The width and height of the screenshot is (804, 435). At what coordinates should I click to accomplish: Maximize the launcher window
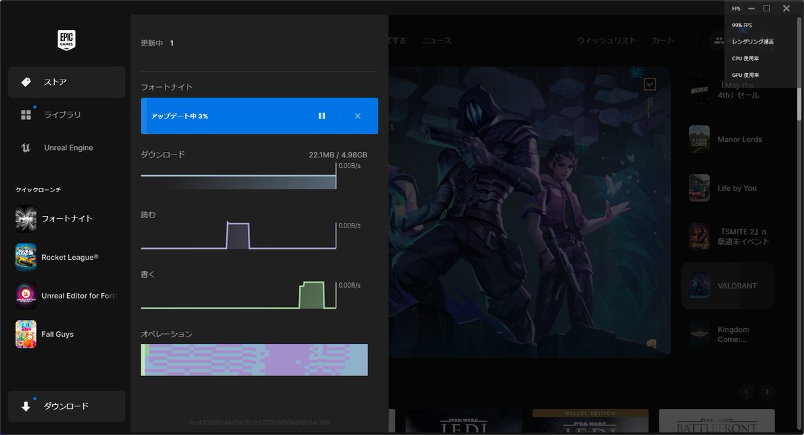(766, 9)
